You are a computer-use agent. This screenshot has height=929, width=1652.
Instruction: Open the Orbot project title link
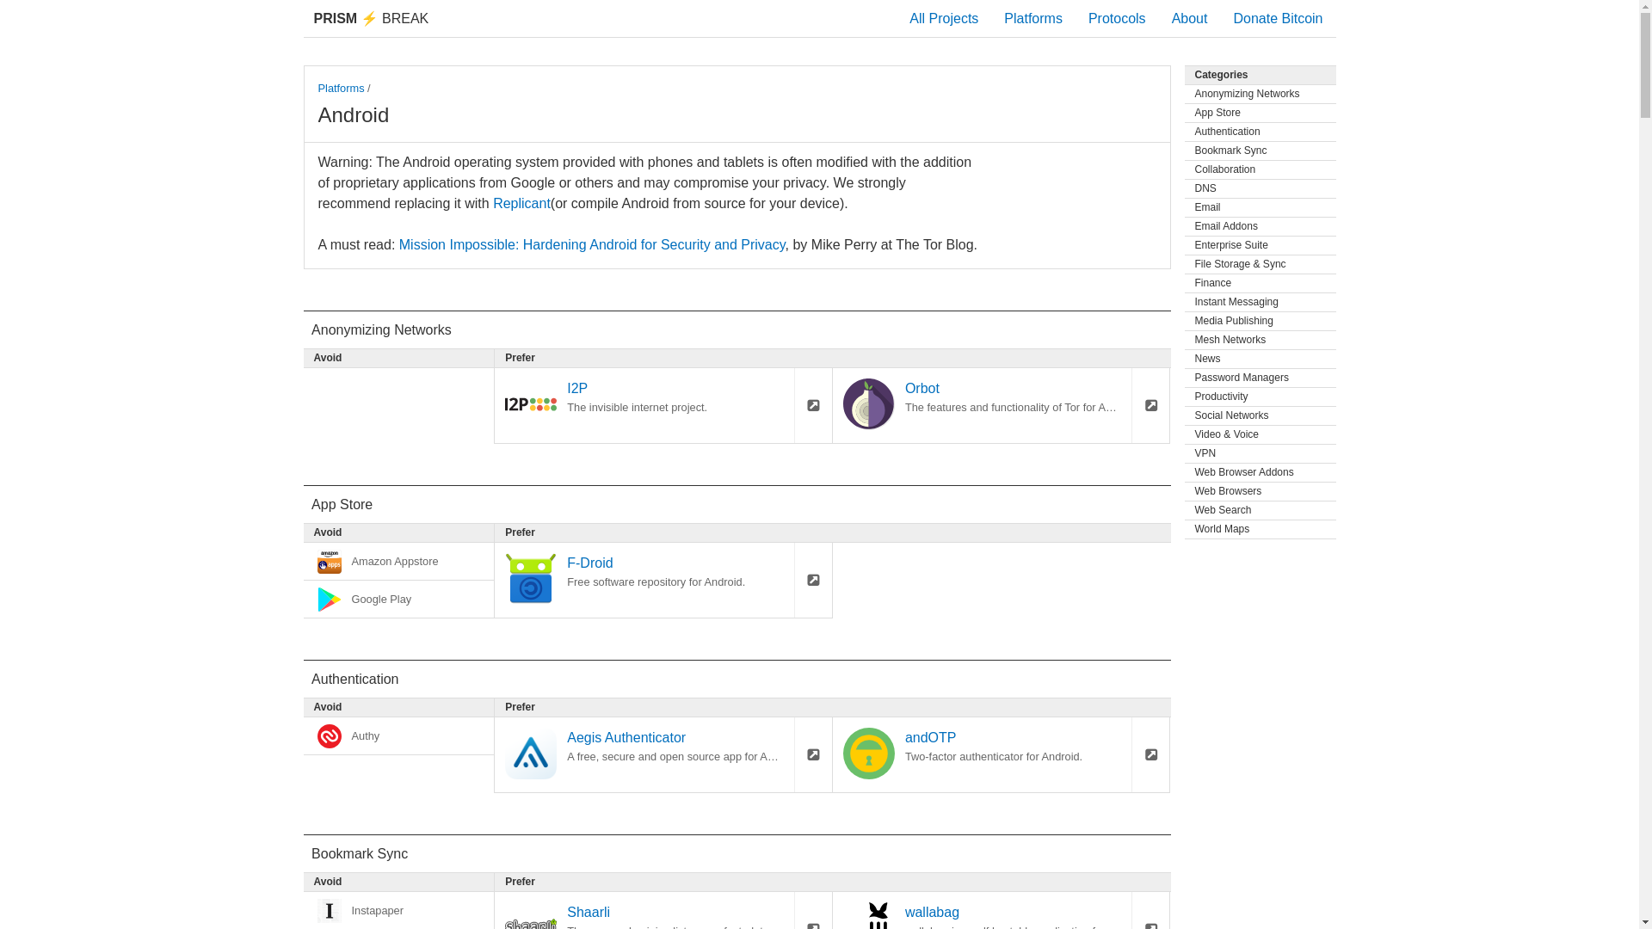tap(922, 388)
